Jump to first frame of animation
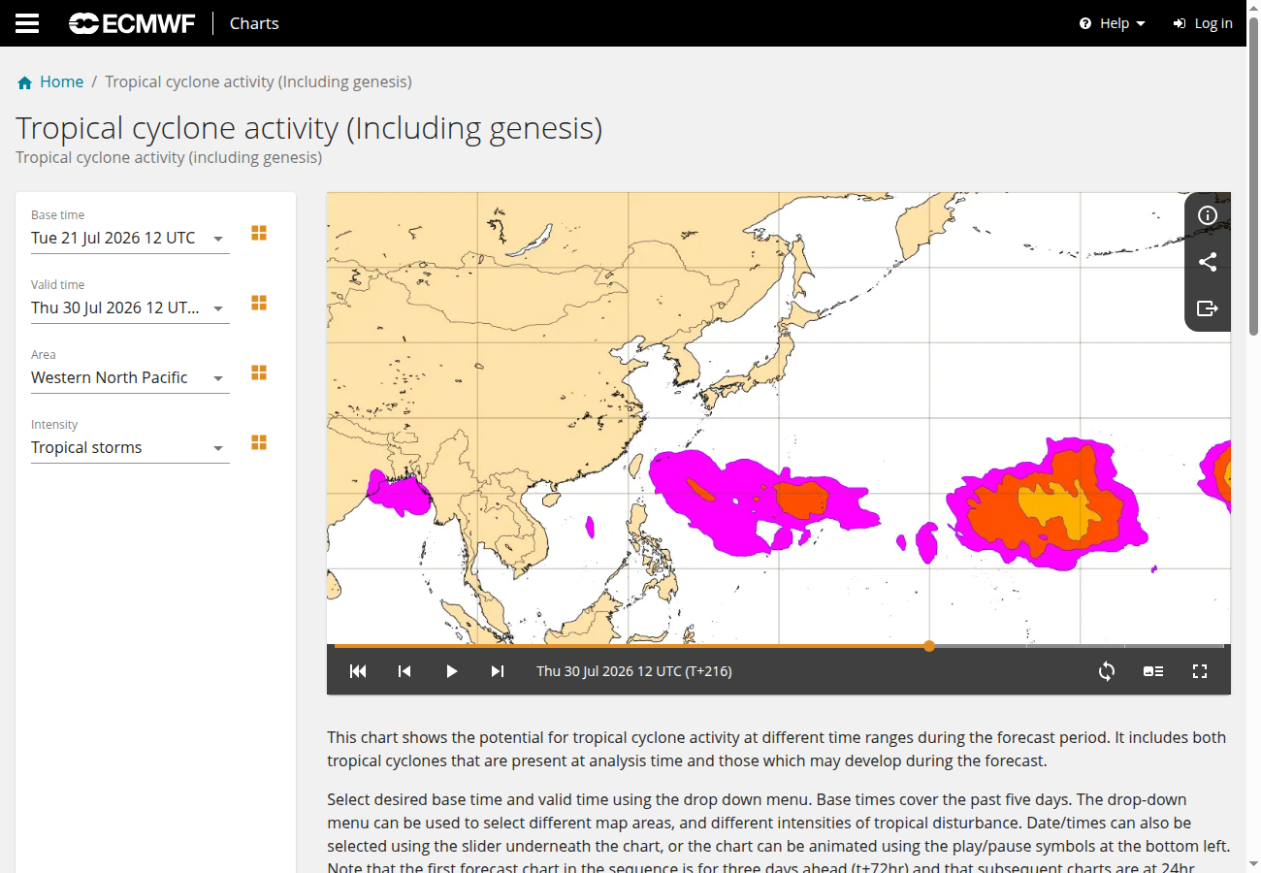The image size is (1261, 873). pos(358,671)
